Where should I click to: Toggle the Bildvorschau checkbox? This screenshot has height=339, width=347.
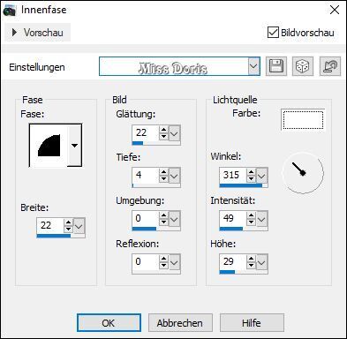273,33
